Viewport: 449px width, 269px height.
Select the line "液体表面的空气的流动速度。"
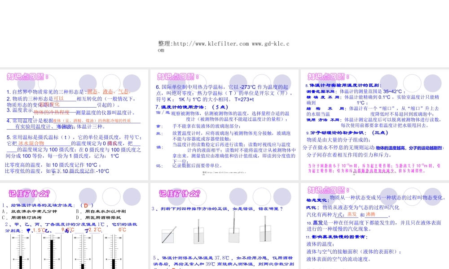coord(339,259)
